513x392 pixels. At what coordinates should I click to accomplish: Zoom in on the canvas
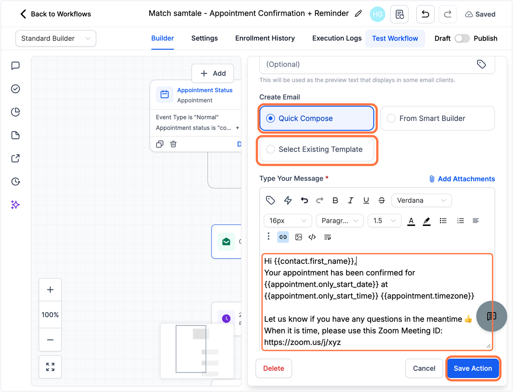[50, 290]
